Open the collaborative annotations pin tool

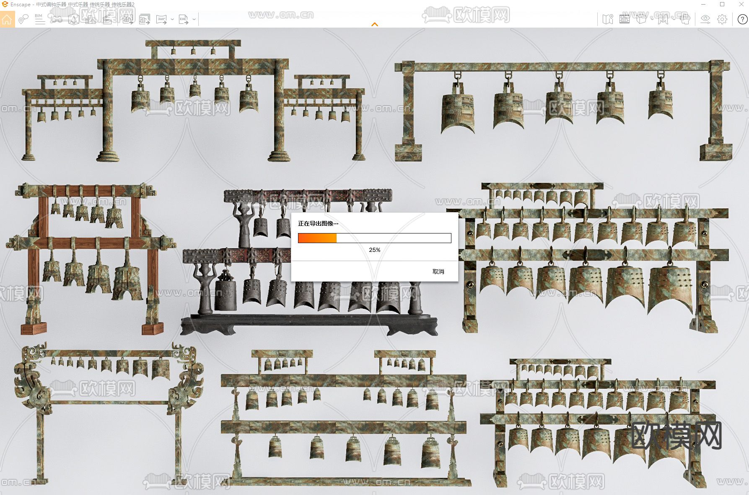pos(23,19)
